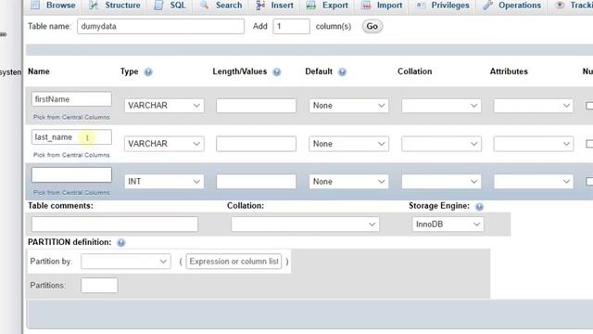
Task: Open the INT type dropdown in third row
Action: coord(164,182)
